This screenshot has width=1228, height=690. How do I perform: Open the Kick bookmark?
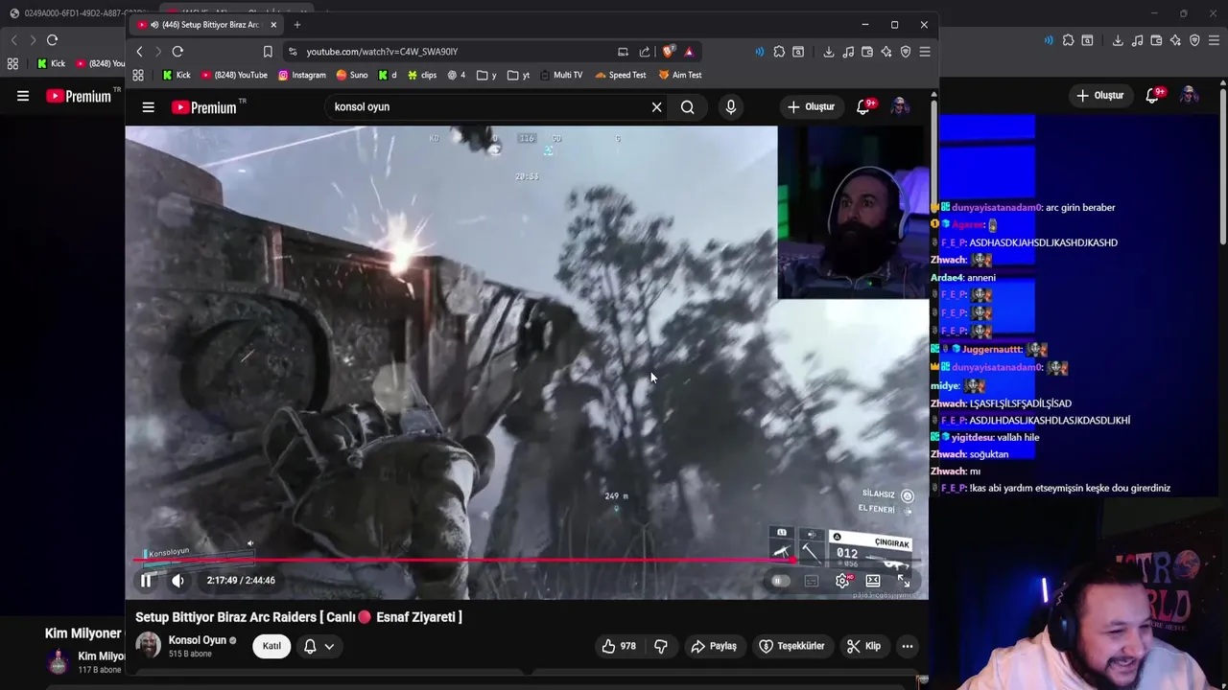[x=176, y=75]
